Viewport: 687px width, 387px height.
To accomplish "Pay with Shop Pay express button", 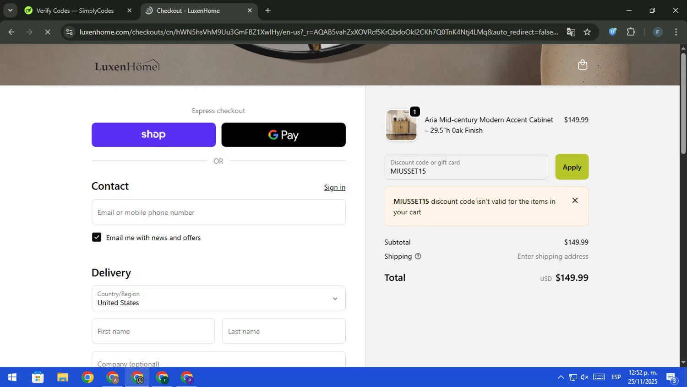I will 153,135.
